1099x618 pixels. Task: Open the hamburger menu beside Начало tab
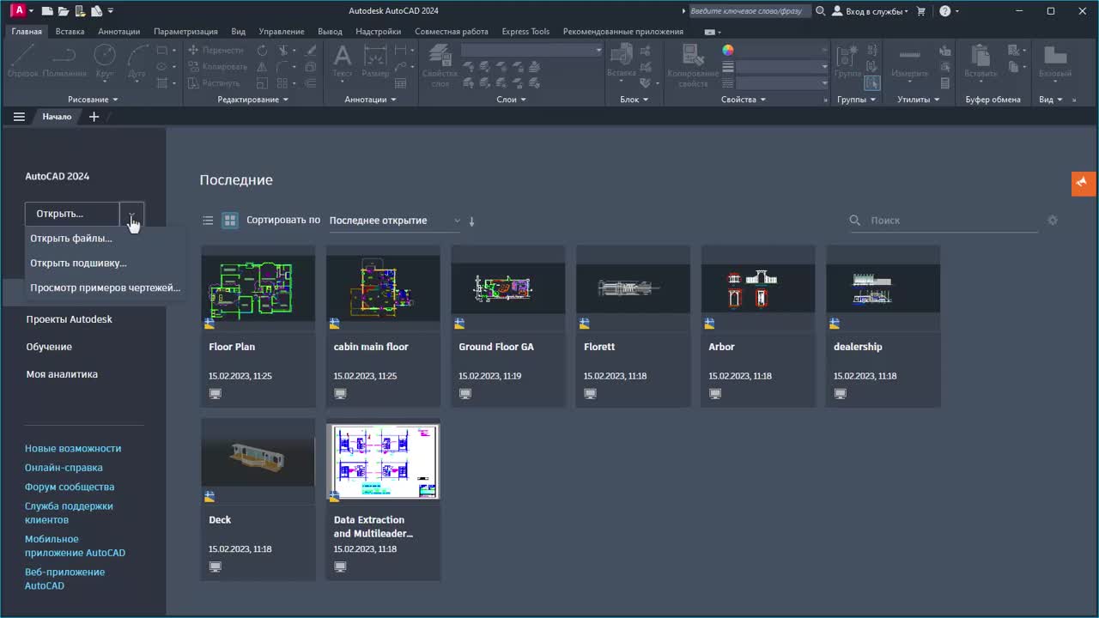[x=19, y=117]
